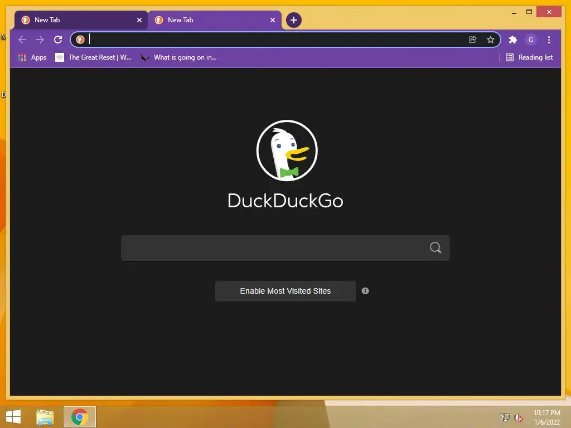Click the magnifying glass search icon
This screenshot has height=428, width=571.
(x=435, y=248)
